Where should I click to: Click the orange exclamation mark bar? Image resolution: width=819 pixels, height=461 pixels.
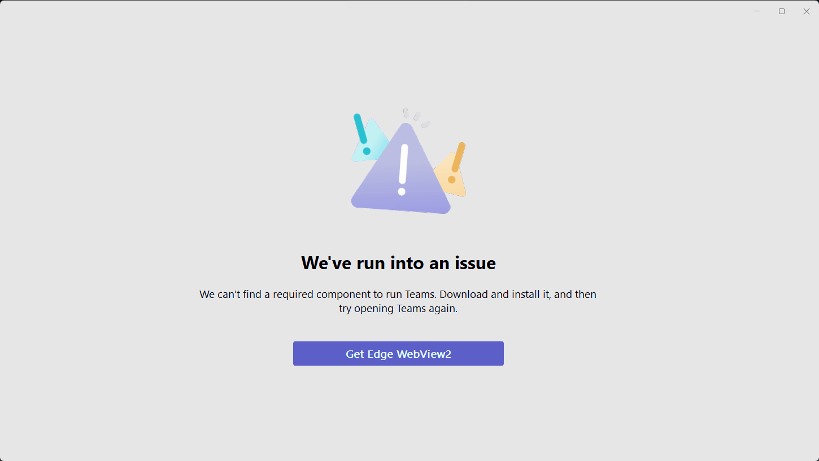pyautogui.click(x=458, y=157)
